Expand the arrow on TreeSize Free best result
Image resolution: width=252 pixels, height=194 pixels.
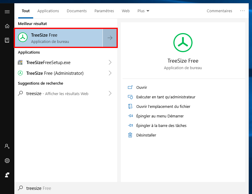[x=110, y=38]
